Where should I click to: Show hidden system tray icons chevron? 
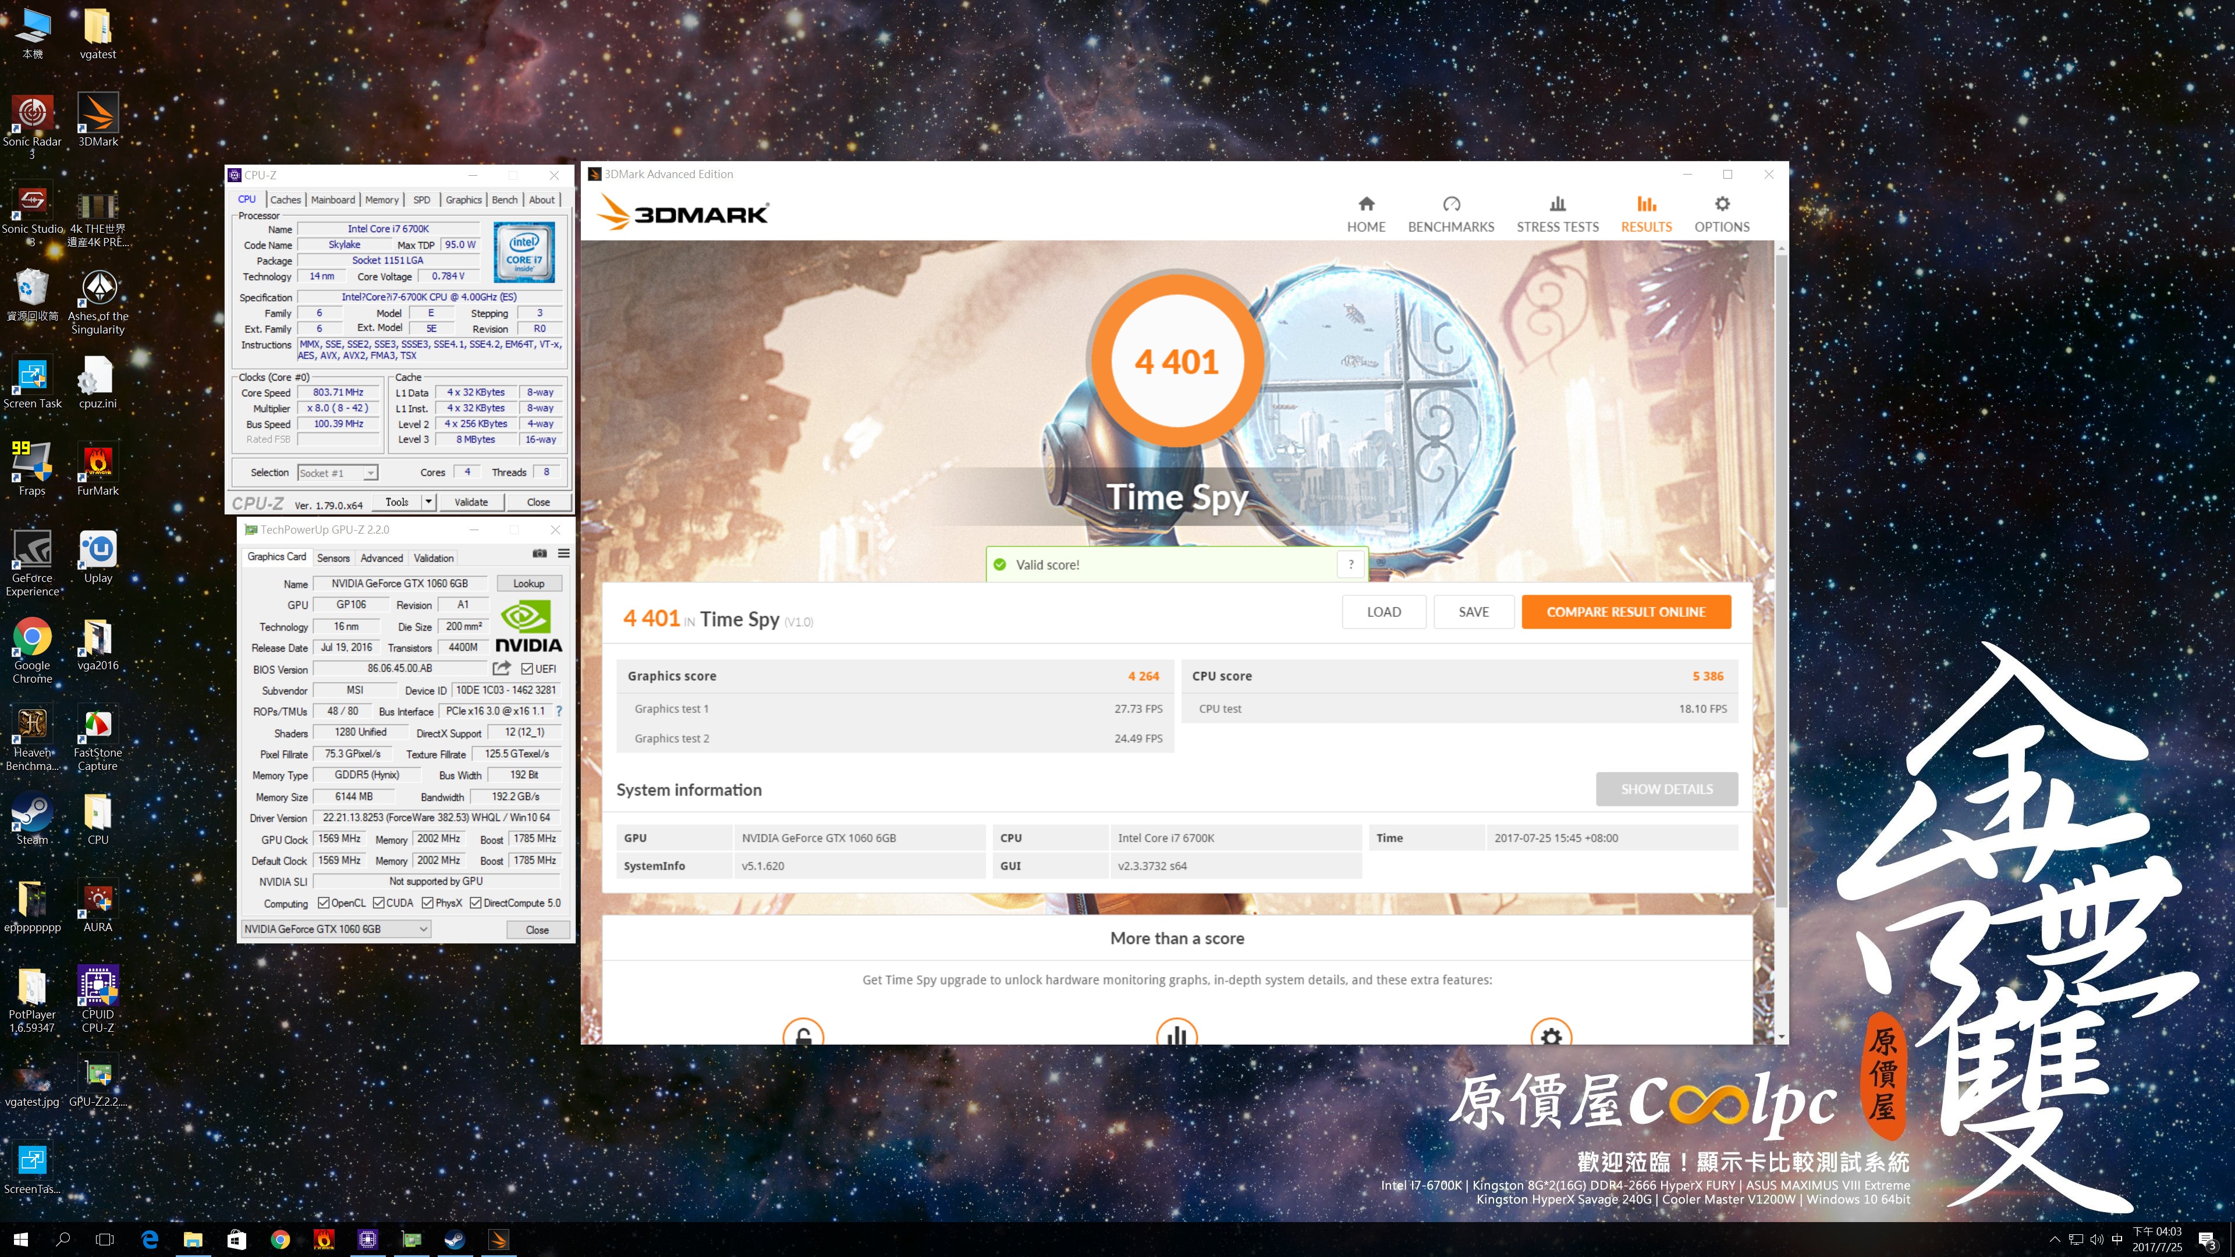click(2053, 1240)
